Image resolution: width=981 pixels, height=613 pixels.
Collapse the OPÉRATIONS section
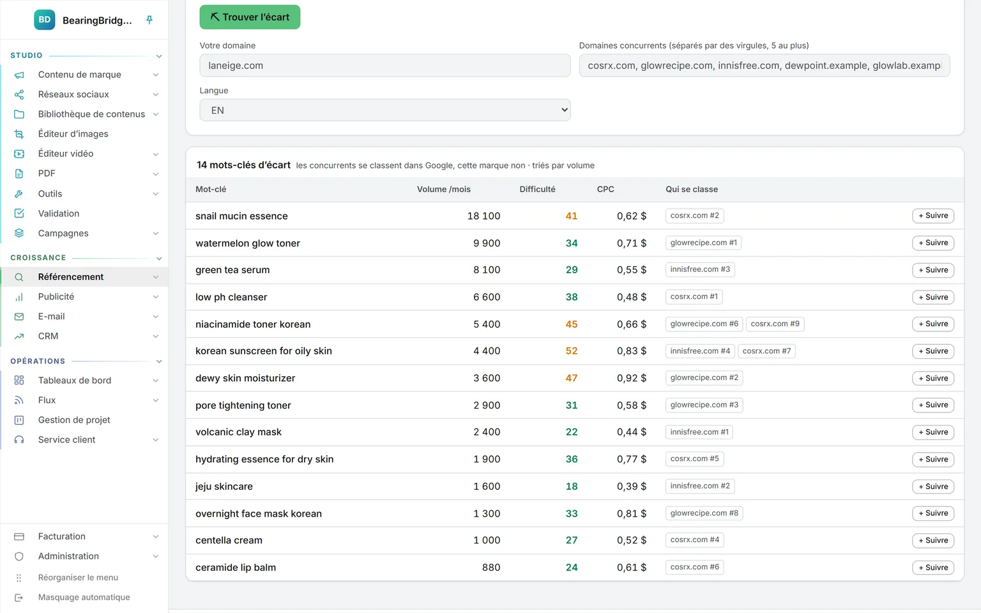159,361
